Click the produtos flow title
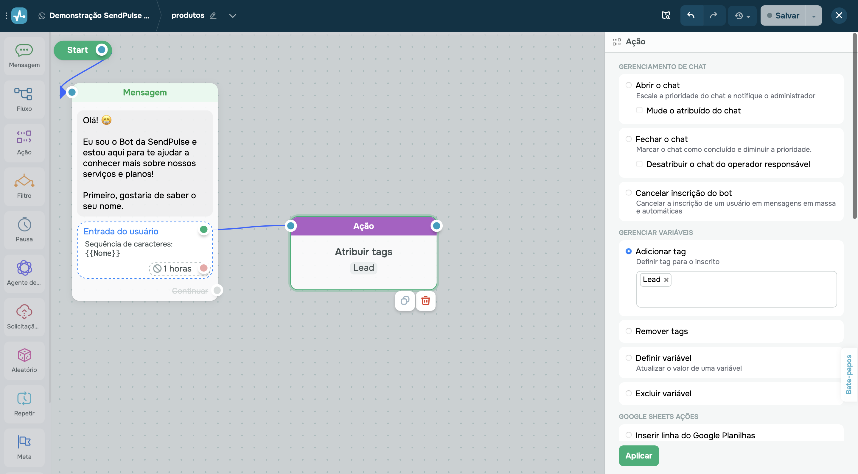858x474 pixels. click(x=188, y=15)
